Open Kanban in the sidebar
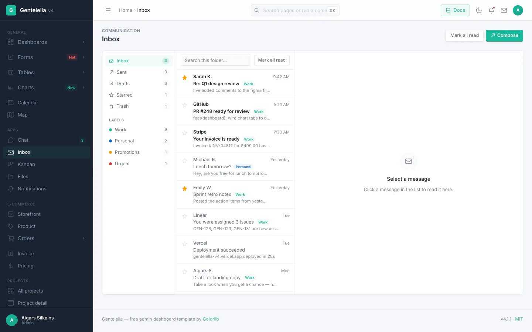The height and width of the screenshot is (332, 532). coord(47,164)
